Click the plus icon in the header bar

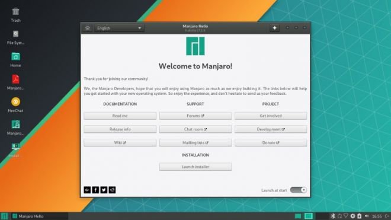(x=274, y=28)
